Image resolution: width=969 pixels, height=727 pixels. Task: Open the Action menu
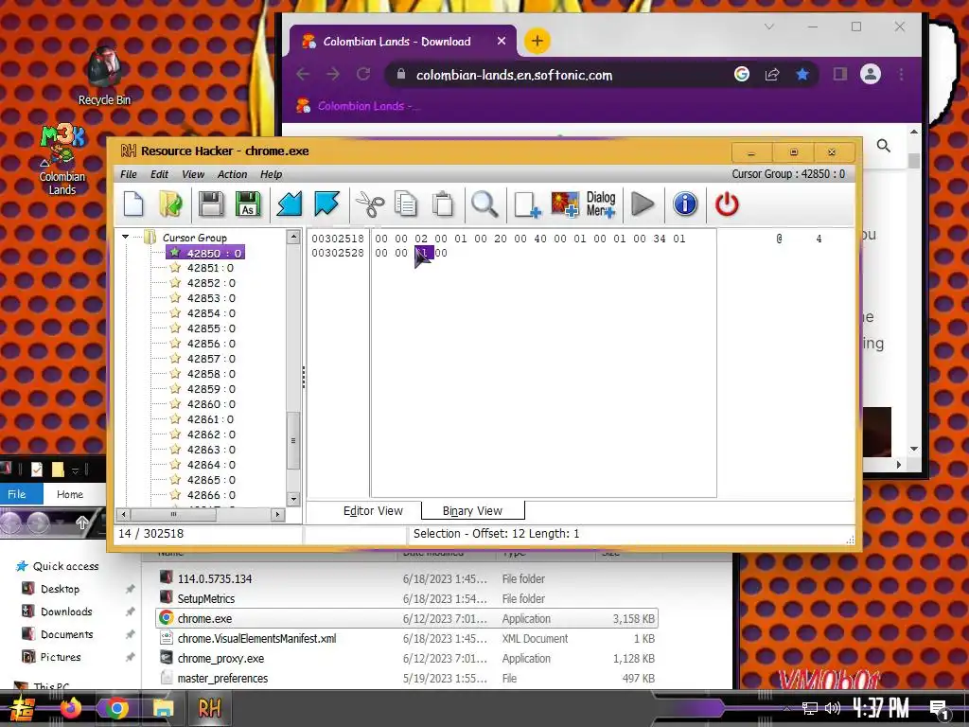pos(233,174)
